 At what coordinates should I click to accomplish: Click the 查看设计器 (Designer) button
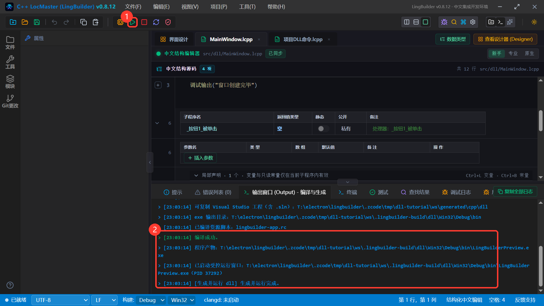[x=505, y=39]
